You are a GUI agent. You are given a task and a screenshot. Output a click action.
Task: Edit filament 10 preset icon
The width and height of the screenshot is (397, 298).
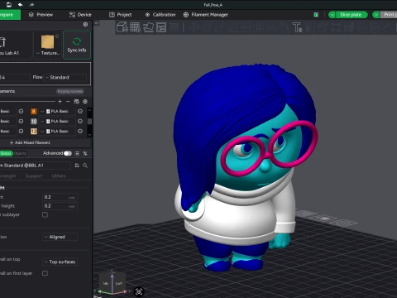(80, 121)
